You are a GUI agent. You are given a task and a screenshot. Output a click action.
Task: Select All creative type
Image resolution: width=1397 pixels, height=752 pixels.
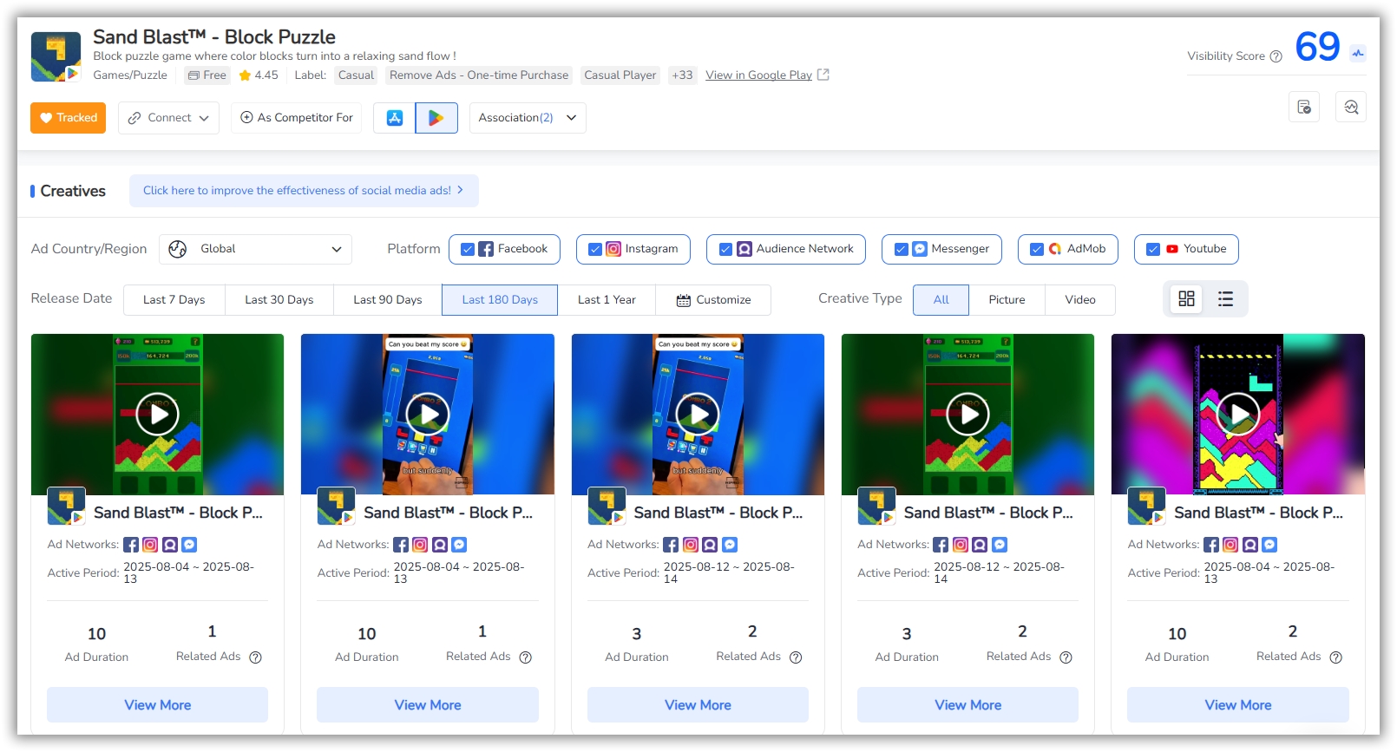941,300
